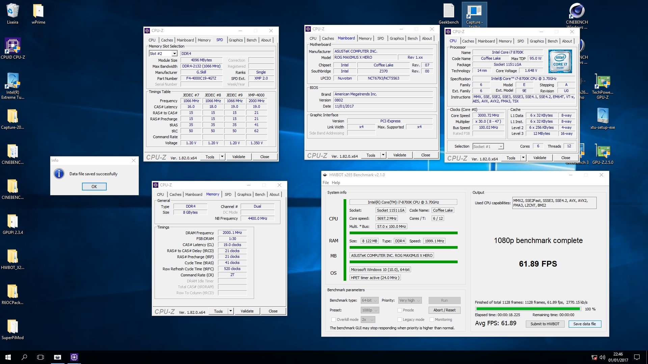Click the Tools button in CPU window
Viewport: 648px width, 364px height.
pos(511,158)
